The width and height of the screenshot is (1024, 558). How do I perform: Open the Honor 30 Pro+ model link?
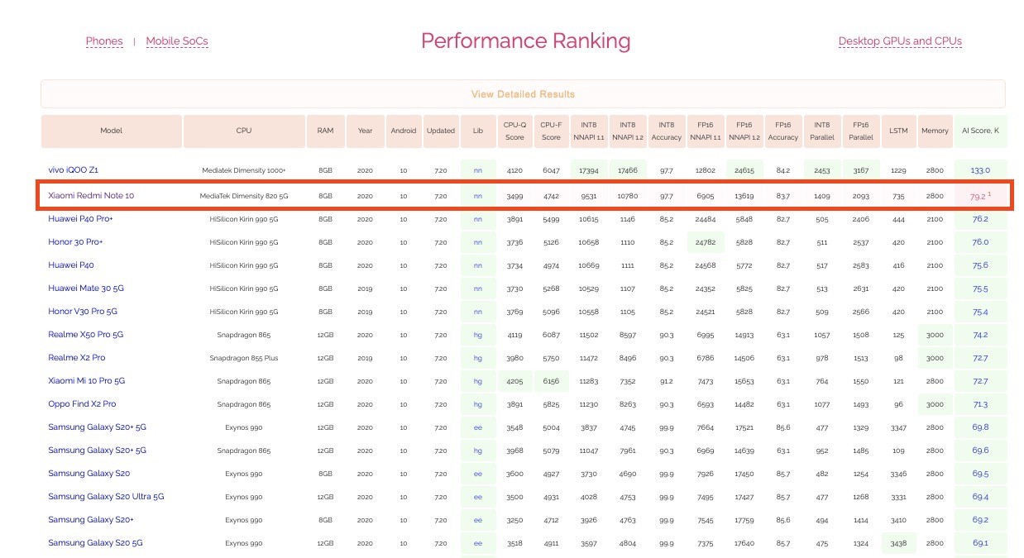click(75, 242)
